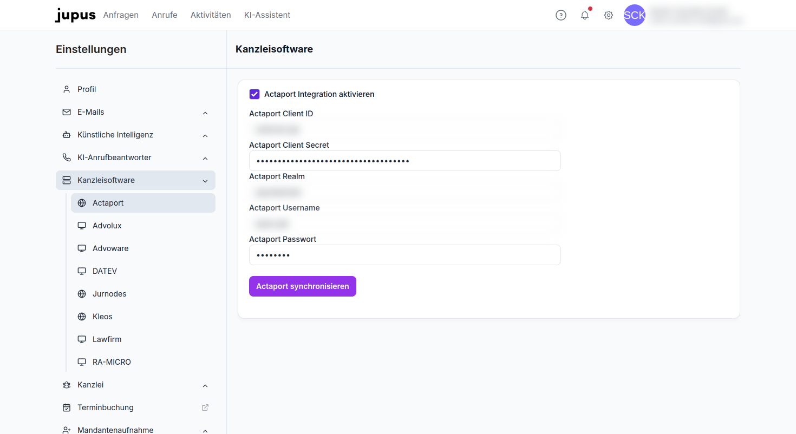Viewport: 796px width, 434px height.
Task: Select the Mandantenaufnahme person-plus icon
Action: [67, 430]
